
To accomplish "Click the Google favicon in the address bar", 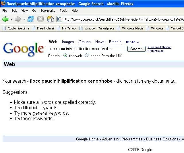I will point(60,19).
